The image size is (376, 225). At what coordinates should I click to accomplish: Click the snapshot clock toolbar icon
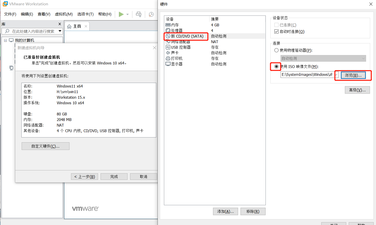click(x=151, y=14)
